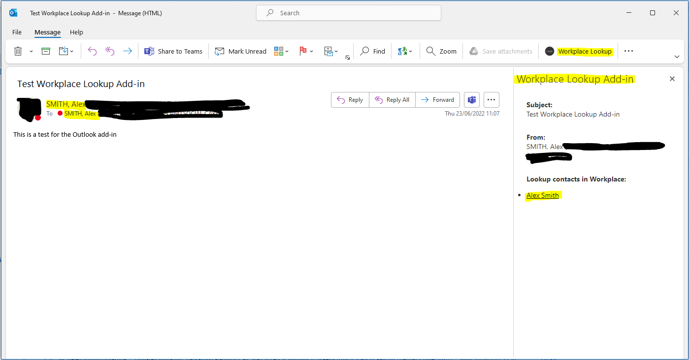Viewport: 689px width, 360px height.
Task: Click Forward button in message header
Action: [x=438, y=100]
